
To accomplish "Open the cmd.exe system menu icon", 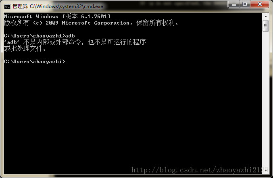I will tap(7, 6).
